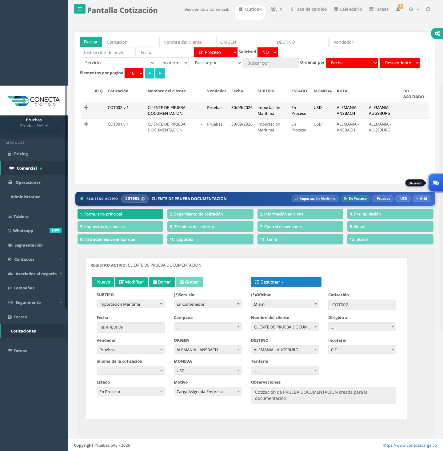Open the En Proceso status filter dropdown
Screen dimensions: 443x451
(x=216, y=52)
